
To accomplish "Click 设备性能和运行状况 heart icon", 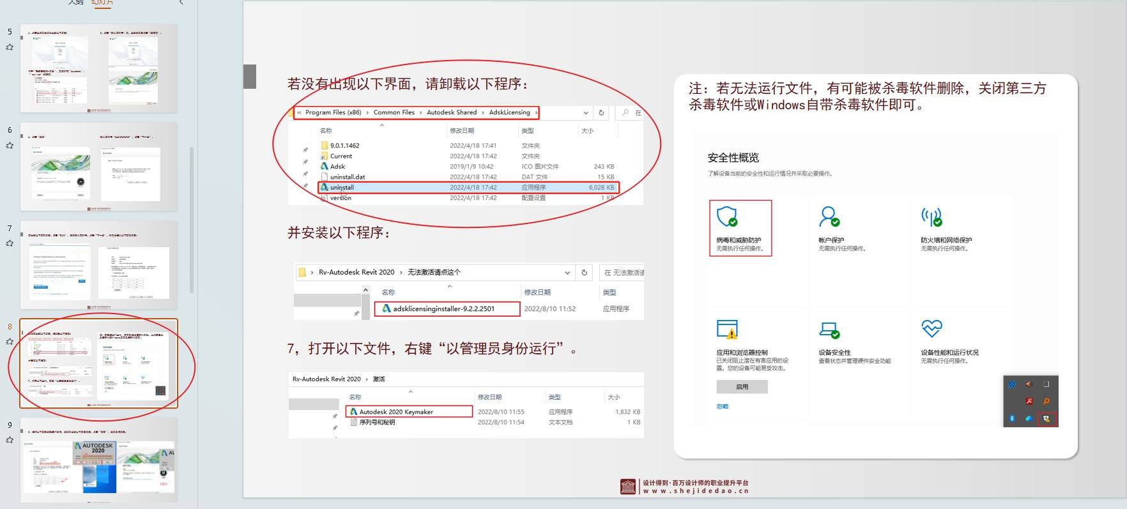I will click(x=931, y=328).
